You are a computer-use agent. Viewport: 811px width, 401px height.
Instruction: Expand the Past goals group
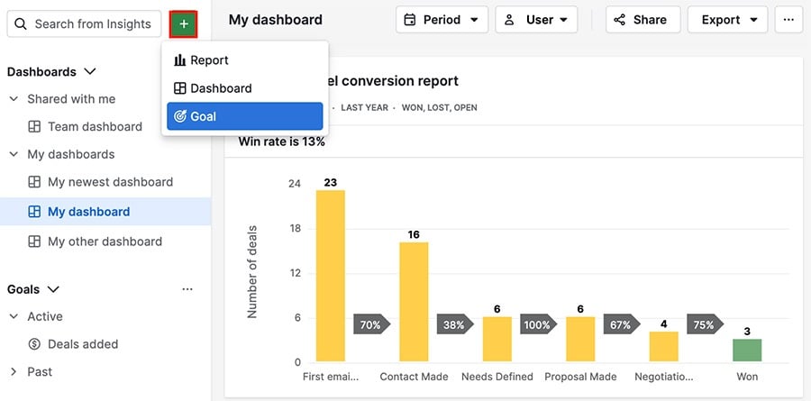[14, 371]
